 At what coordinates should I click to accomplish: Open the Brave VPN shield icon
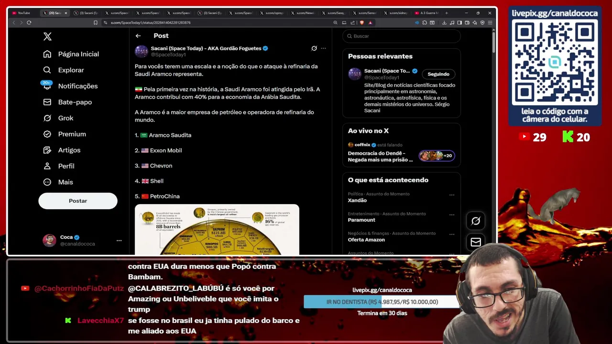tap(482, 22)
